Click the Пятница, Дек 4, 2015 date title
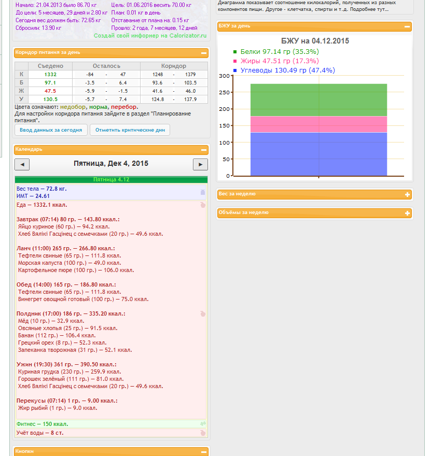This screenshot has width=430, height=456. pyautogui.click(x=111, y=163)
